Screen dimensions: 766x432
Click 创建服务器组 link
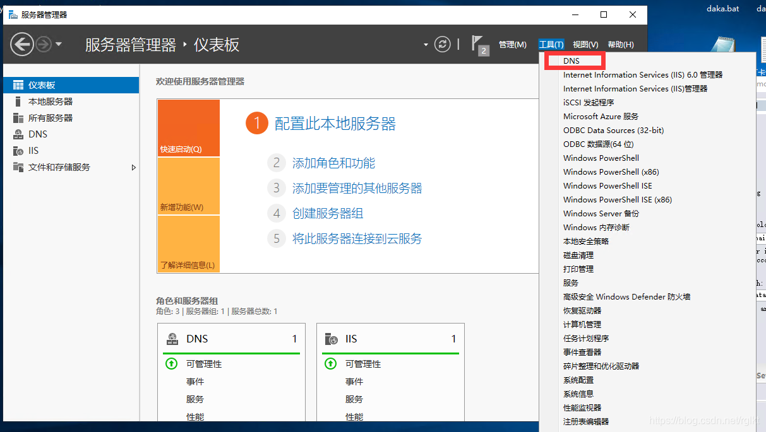328,214
